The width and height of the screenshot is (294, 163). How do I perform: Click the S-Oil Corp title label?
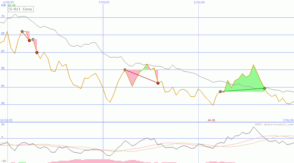(x=21, y=9)
